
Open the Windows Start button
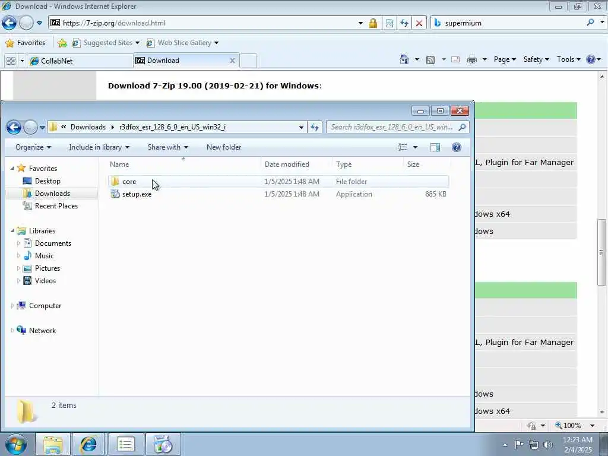click(15, 444)
